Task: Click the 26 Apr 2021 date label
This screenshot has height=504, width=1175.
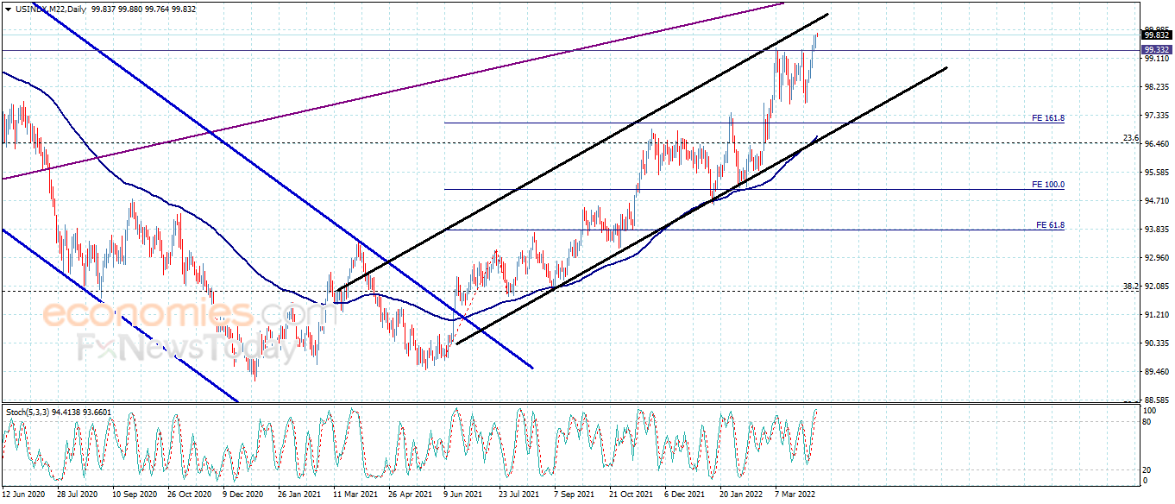Action: [410, 495]
